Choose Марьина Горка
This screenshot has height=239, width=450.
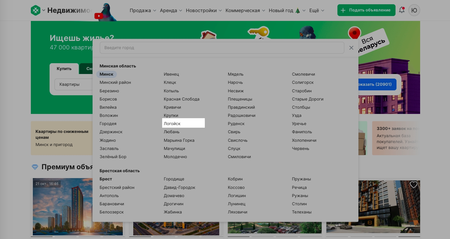point(179,140)
